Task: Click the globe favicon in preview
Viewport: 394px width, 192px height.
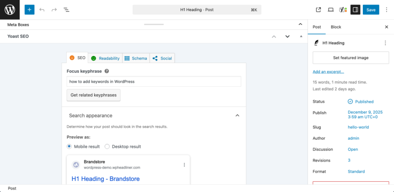Action: pyautogui.click(x=75, y=165)
